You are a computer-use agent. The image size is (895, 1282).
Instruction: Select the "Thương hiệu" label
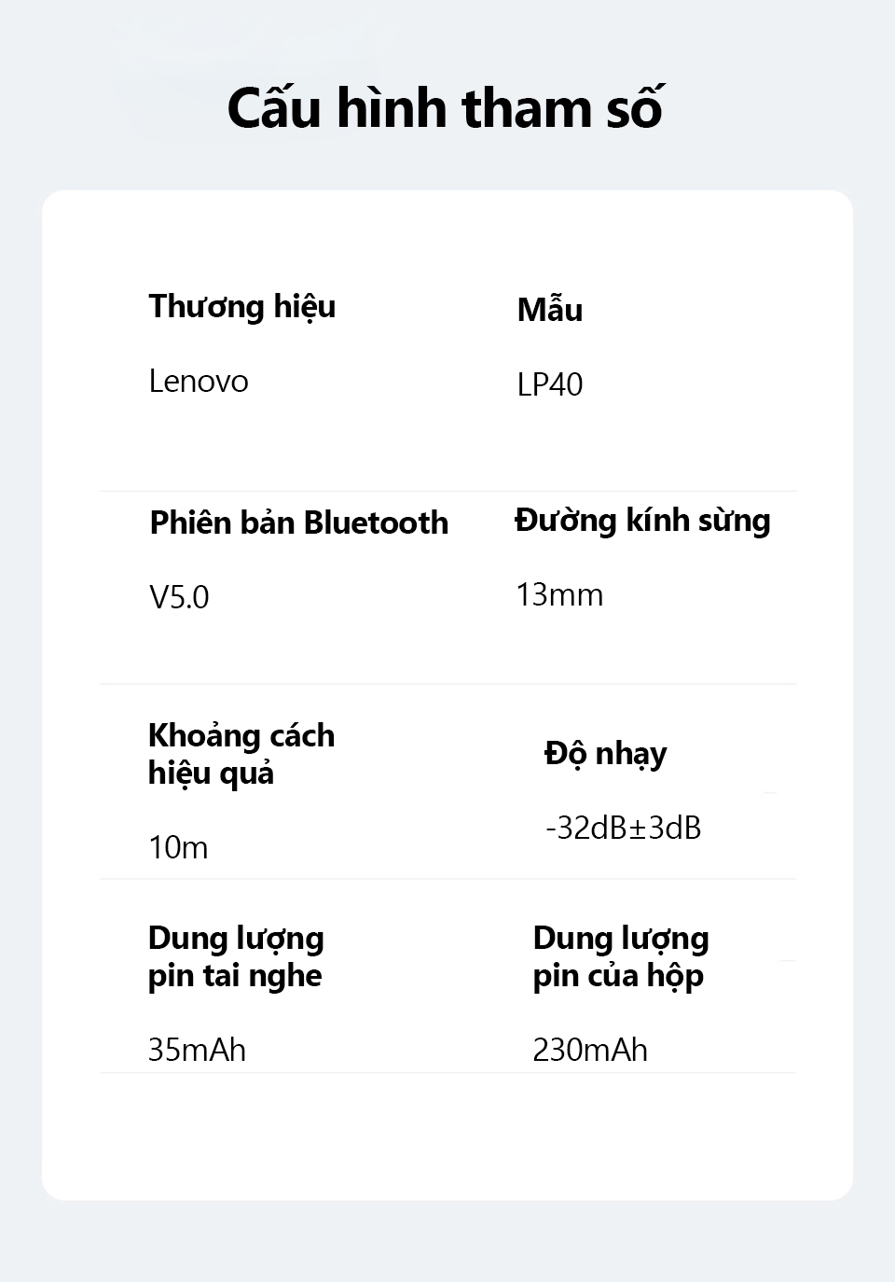coord(242,306)
